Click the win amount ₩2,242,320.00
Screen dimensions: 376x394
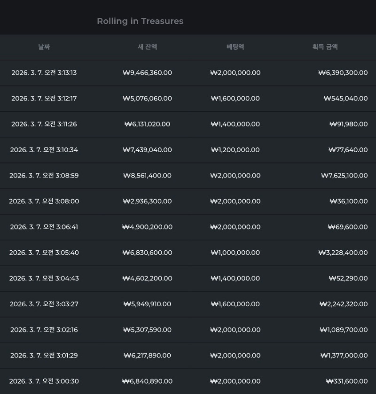(x=344, y=304)
